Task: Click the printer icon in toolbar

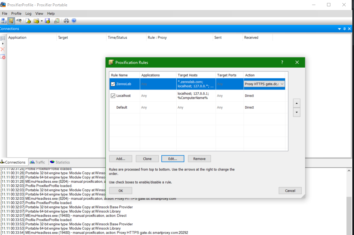Action: click(x=66, y=21)
